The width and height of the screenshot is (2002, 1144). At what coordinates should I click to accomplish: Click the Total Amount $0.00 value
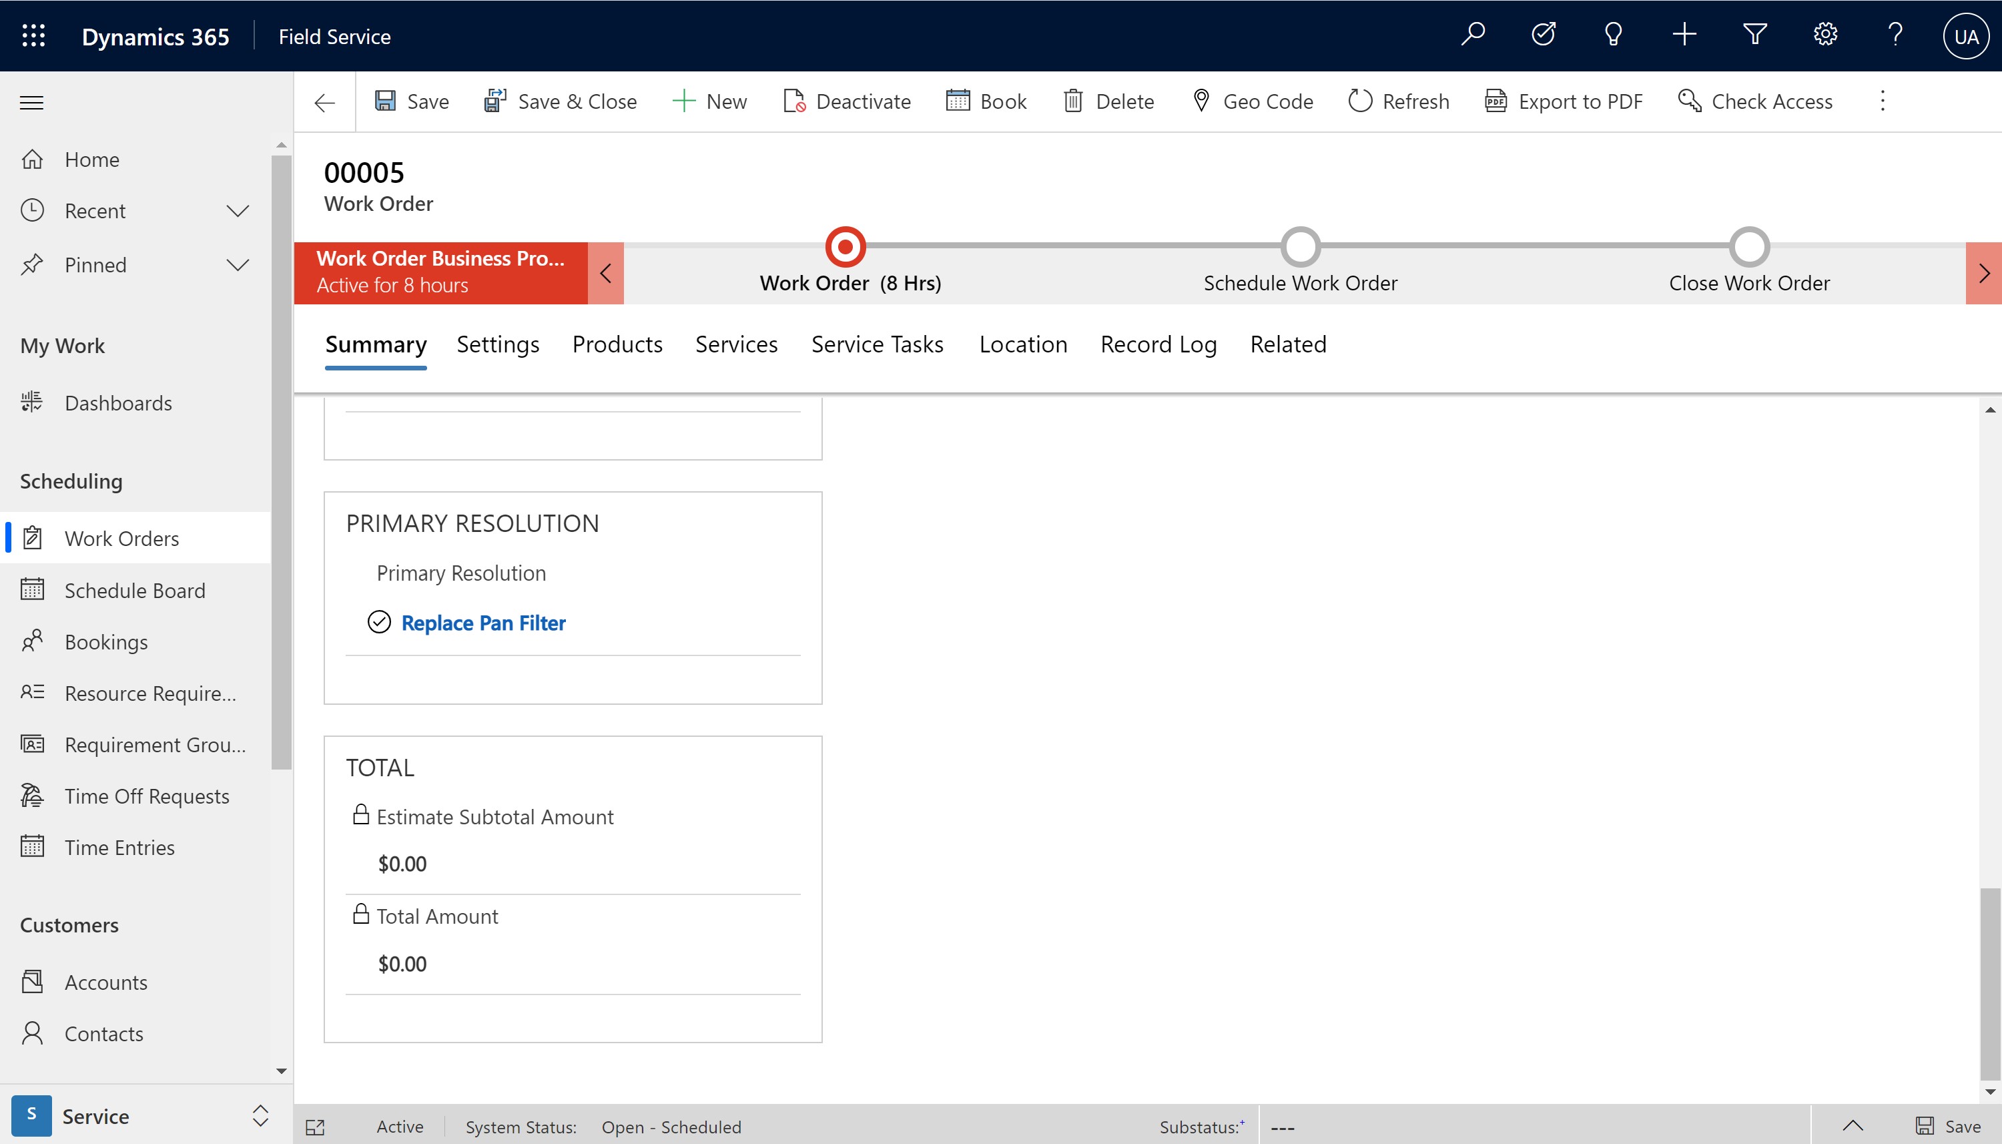point(402,964)
